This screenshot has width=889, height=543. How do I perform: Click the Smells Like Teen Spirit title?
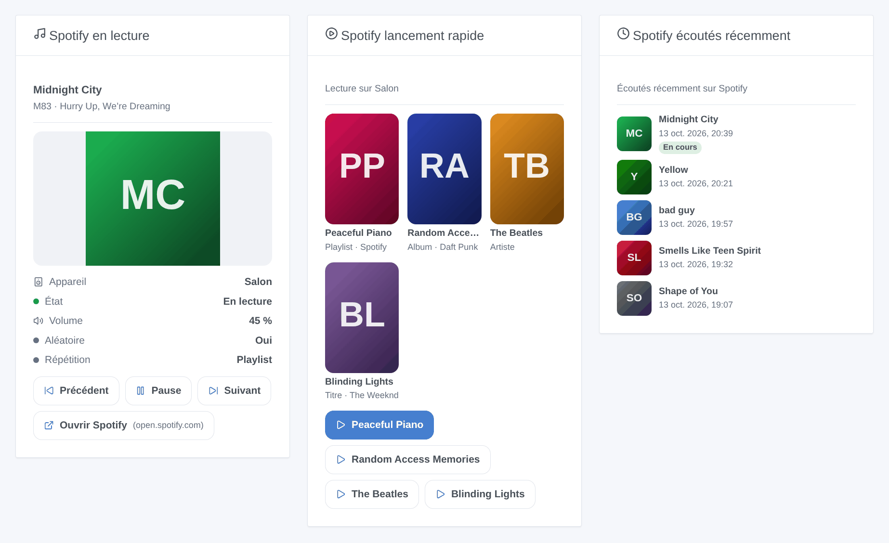click(710, 251)
